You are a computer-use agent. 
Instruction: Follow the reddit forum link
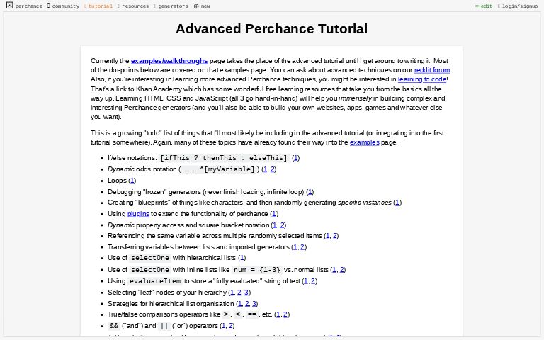(432, 70)
